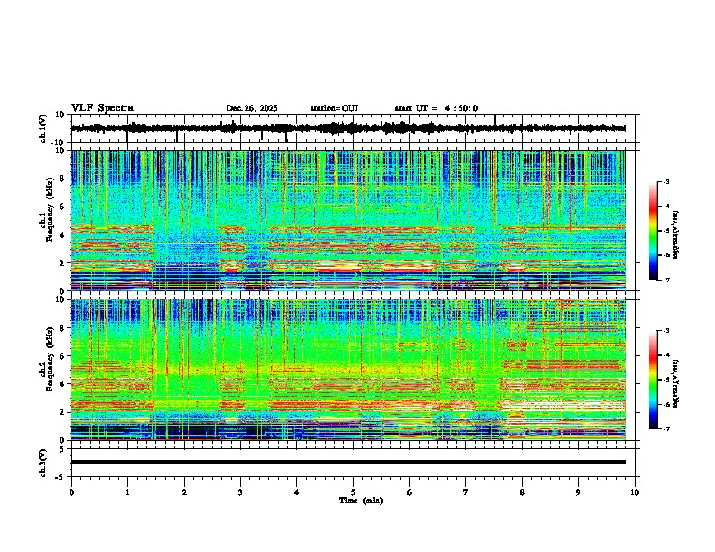
Task: Click time axis tick label "3"
Action: point(240,492)
